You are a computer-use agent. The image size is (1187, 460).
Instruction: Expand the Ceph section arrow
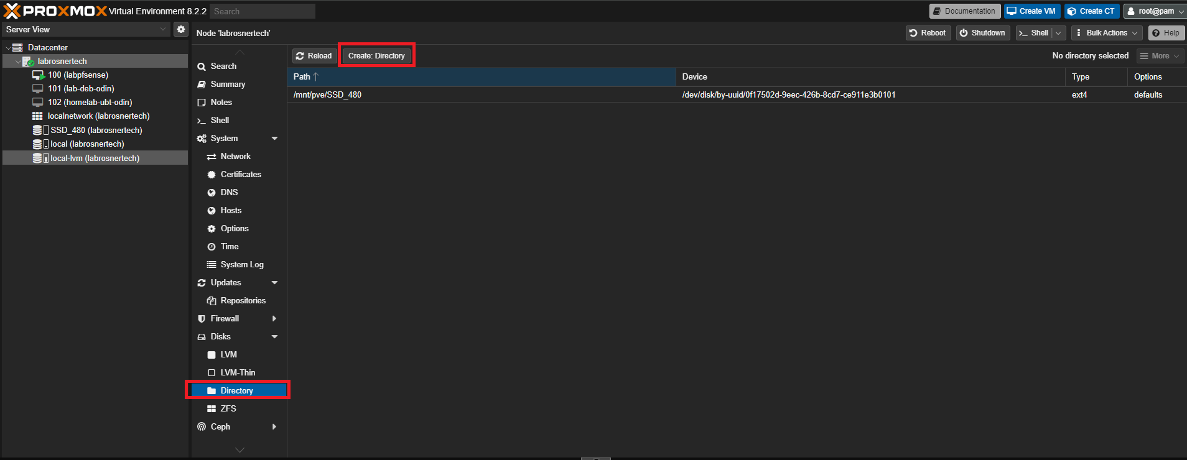point(274,426)
